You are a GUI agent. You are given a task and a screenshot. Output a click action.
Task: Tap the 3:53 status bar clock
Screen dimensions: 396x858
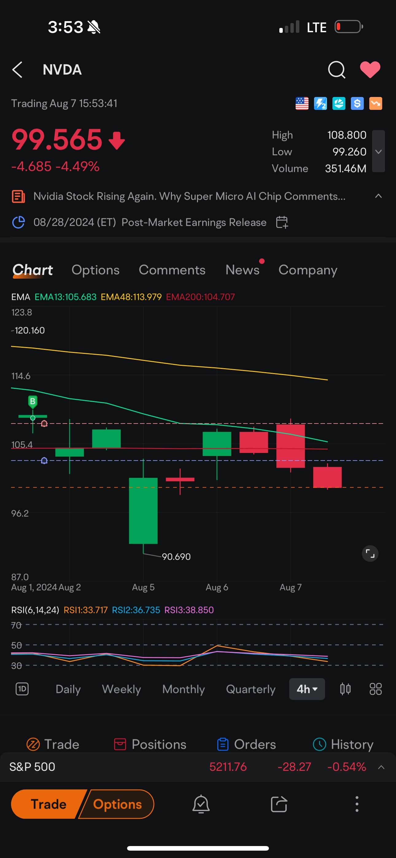(x=66, y=27)
